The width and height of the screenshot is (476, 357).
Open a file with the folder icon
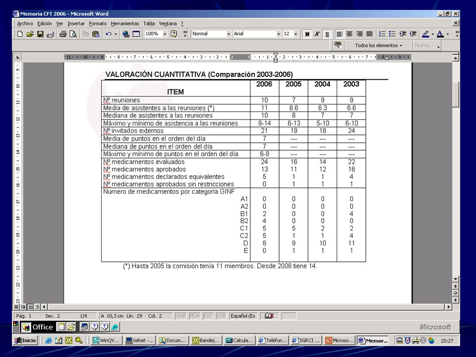(x=30, y=34)
